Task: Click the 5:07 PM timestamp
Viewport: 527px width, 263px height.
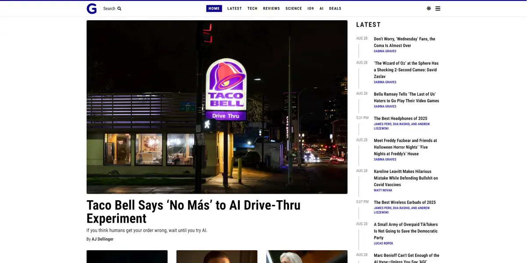Action: tap(362, 202)
